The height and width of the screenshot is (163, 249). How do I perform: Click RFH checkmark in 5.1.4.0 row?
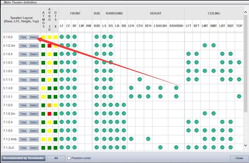pyautogui.click(x=148, y=88)
